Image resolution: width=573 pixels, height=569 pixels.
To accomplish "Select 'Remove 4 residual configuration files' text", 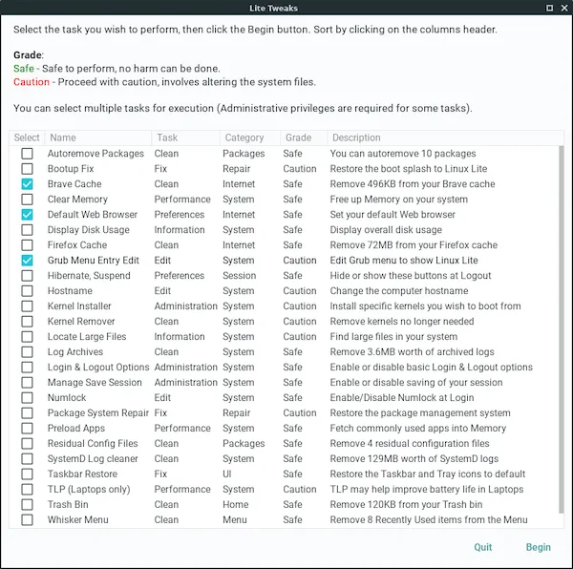I will coord(410,443).
